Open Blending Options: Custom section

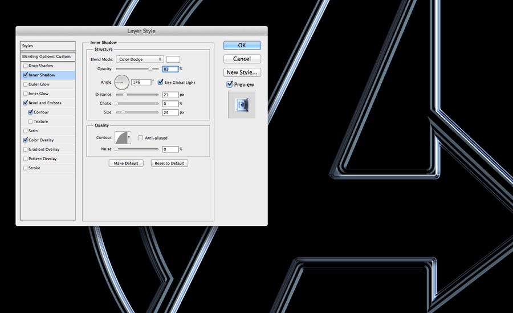click(x=46, y=56)
